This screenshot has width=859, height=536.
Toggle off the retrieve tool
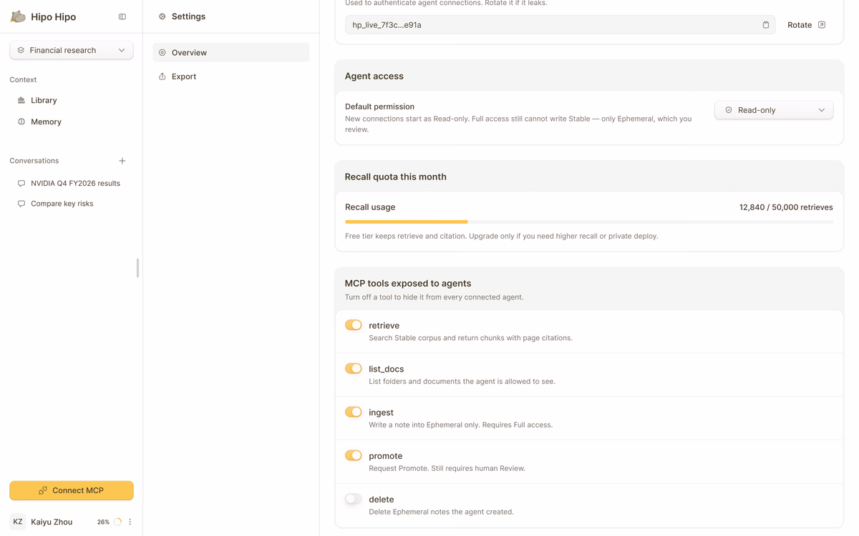click(x=354, y=325)
